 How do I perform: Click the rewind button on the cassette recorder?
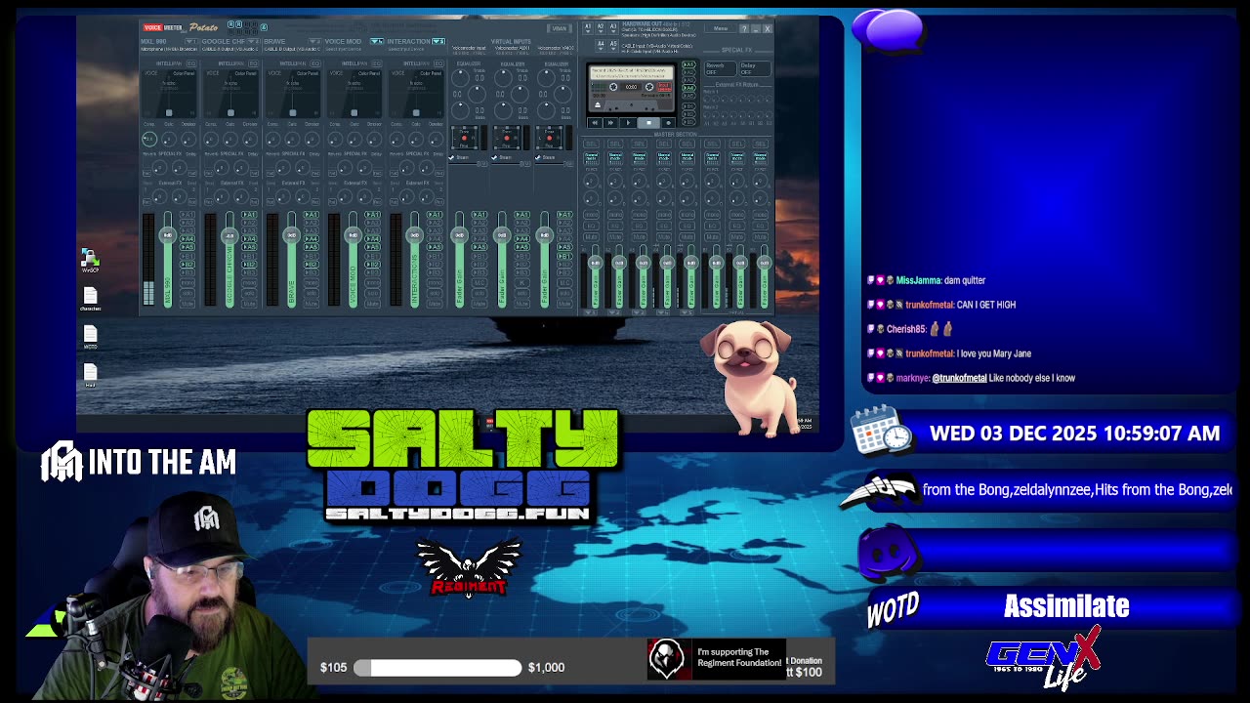coord(595,123)
